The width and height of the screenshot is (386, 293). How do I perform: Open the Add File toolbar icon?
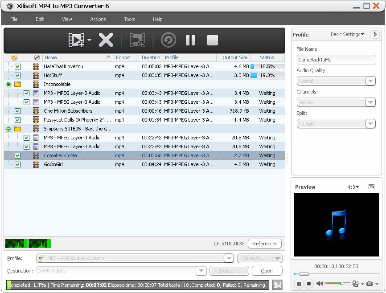point(76,41)
